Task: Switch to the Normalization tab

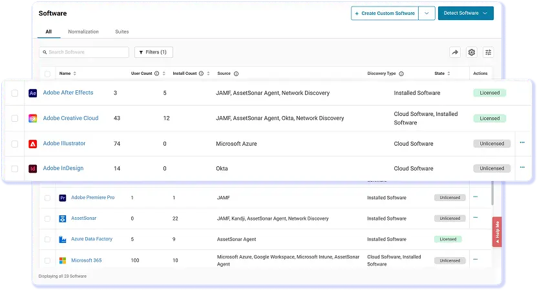Action: tap(83, 32)
